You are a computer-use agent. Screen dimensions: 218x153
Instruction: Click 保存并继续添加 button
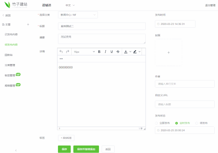click(86, 149)
